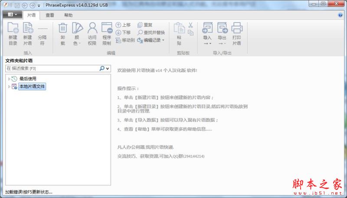Open the quick access toolbar dropdown arrow
The width and height of the screenshot is (347, 198).
[39, 6]
